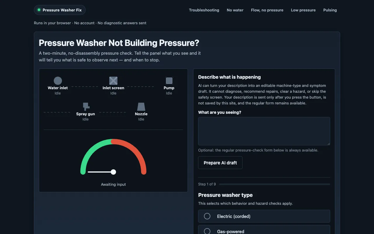The image size is (374, 234).
Task: Click the Inlet screen label text
Action: (113, 88)
